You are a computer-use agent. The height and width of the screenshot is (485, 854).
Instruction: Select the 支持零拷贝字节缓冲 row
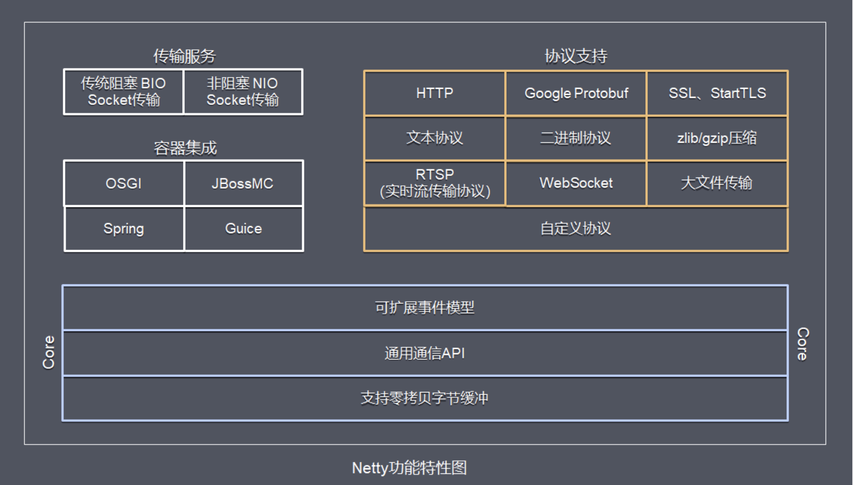click(425, 398)
